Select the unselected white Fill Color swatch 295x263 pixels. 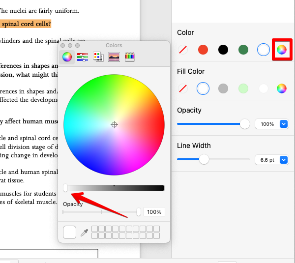click(264, 88)
